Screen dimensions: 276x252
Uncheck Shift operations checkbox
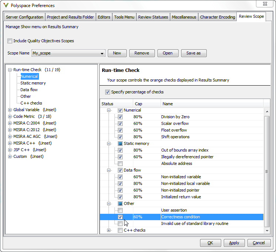(120, 137)
